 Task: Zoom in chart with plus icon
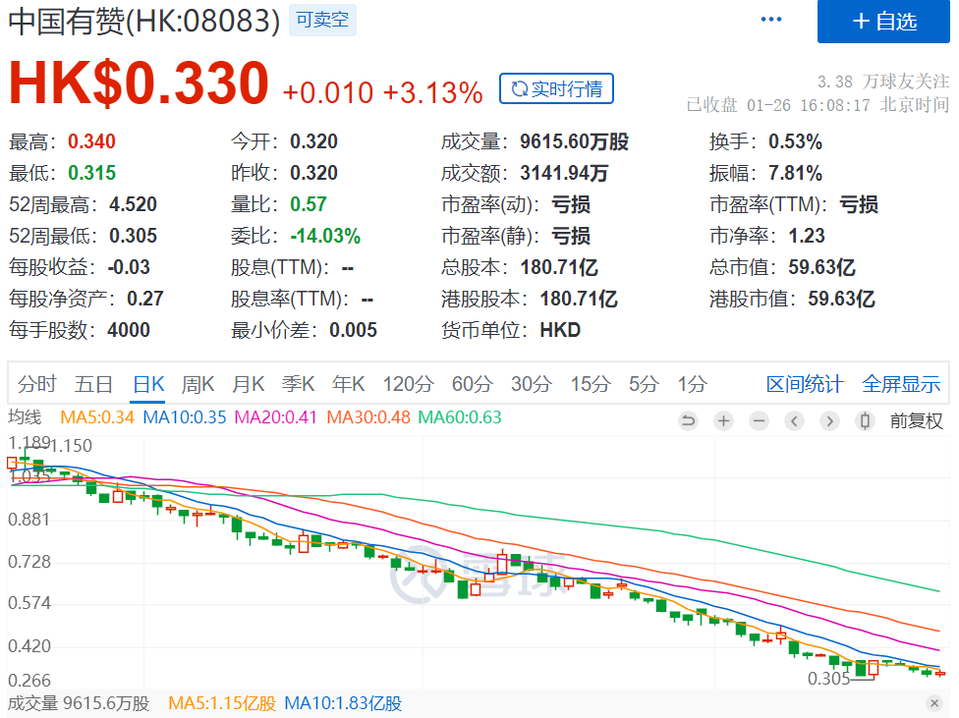click(723, 420)
